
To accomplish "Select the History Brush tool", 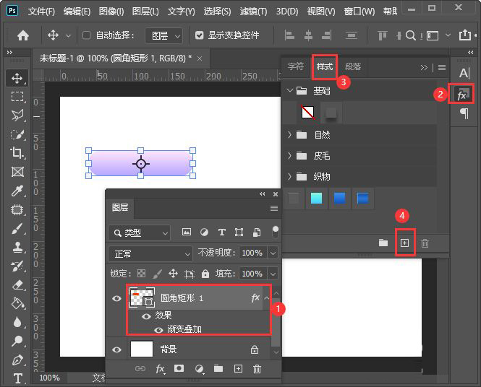I will click(17, 266).
